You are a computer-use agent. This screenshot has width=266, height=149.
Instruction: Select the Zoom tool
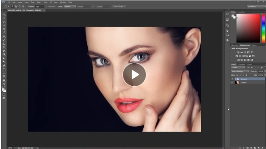4,84
